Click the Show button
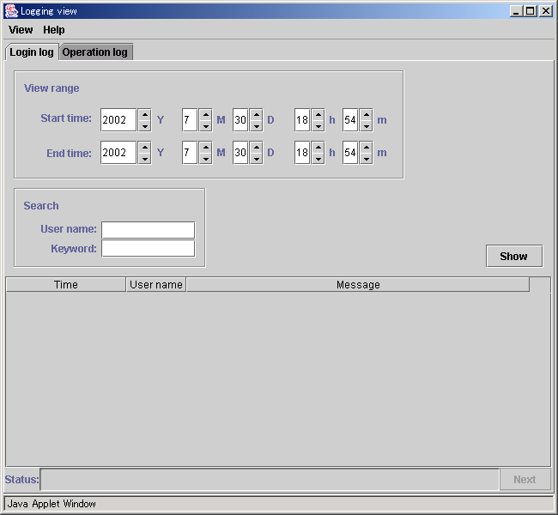Image resolution: width=558 pixels, height=515 pixels. click(514, 256)
